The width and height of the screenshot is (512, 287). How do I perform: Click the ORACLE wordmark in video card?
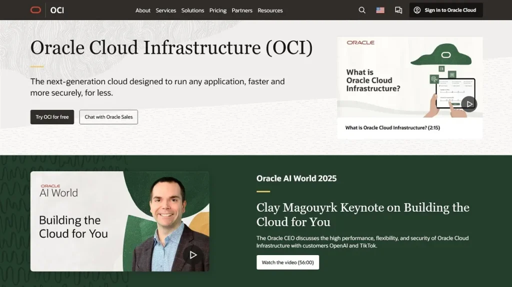(x=360, y=43)
